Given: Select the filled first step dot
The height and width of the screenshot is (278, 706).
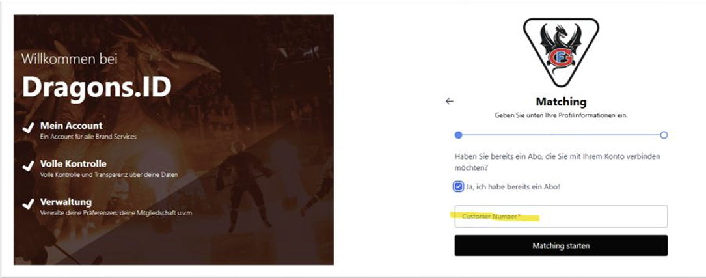Looking at the screenshot, I should point(458,135).
